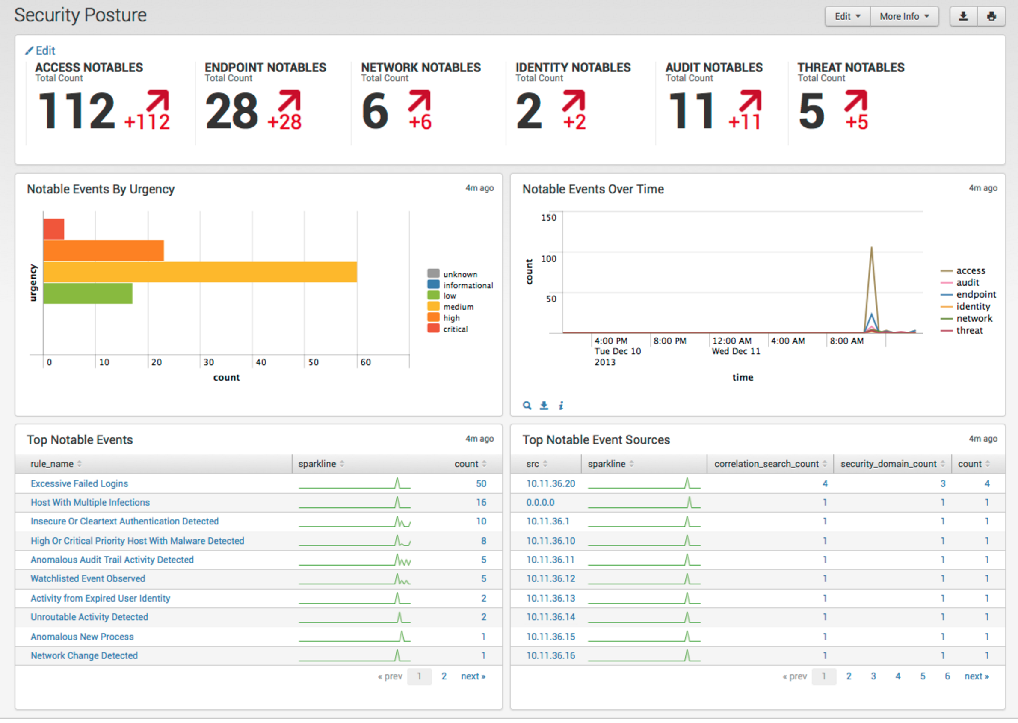Click red trend arrow for Access Notables

158,101
